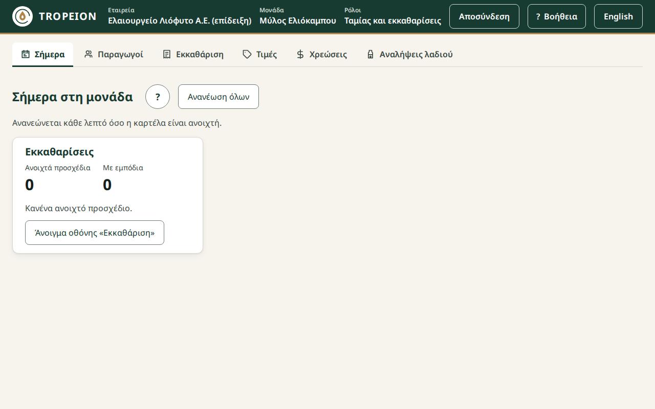The width and height of the screenshot is (655, 409).
Task: Switch to the Παραγωγοί tab
Action: [114, 54]
